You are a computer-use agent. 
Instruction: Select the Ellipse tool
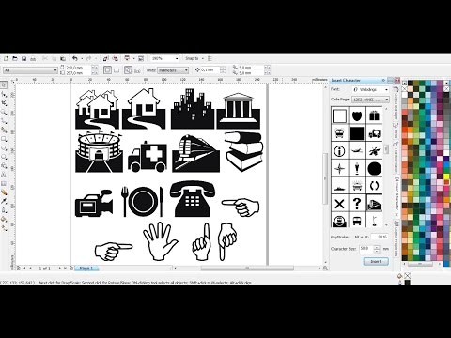4,148
